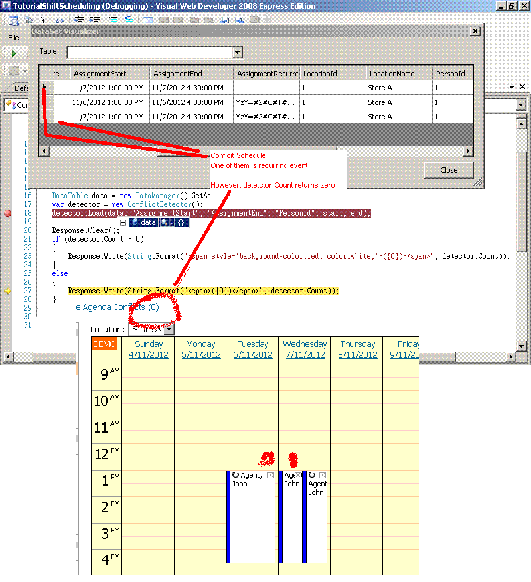The width and height of the screenshot is (531, 582).
Task: Click the tab list dropdown arrow beside editor close
Action: point(512,86)
